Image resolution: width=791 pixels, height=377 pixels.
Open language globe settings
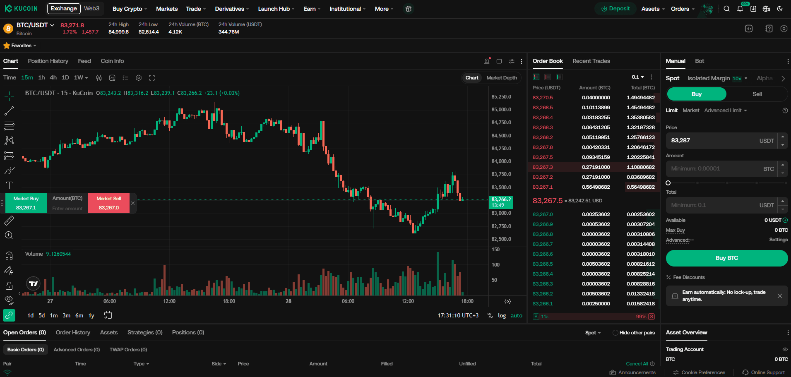[767, 9]
